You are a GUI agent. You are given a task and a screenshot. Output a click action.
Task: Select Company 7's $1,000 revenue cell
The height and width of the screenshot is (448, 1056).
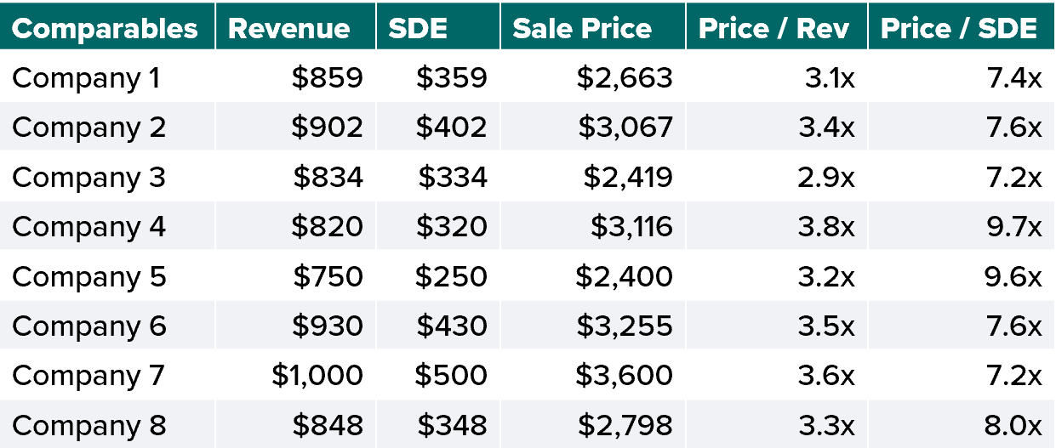(317, 376)
